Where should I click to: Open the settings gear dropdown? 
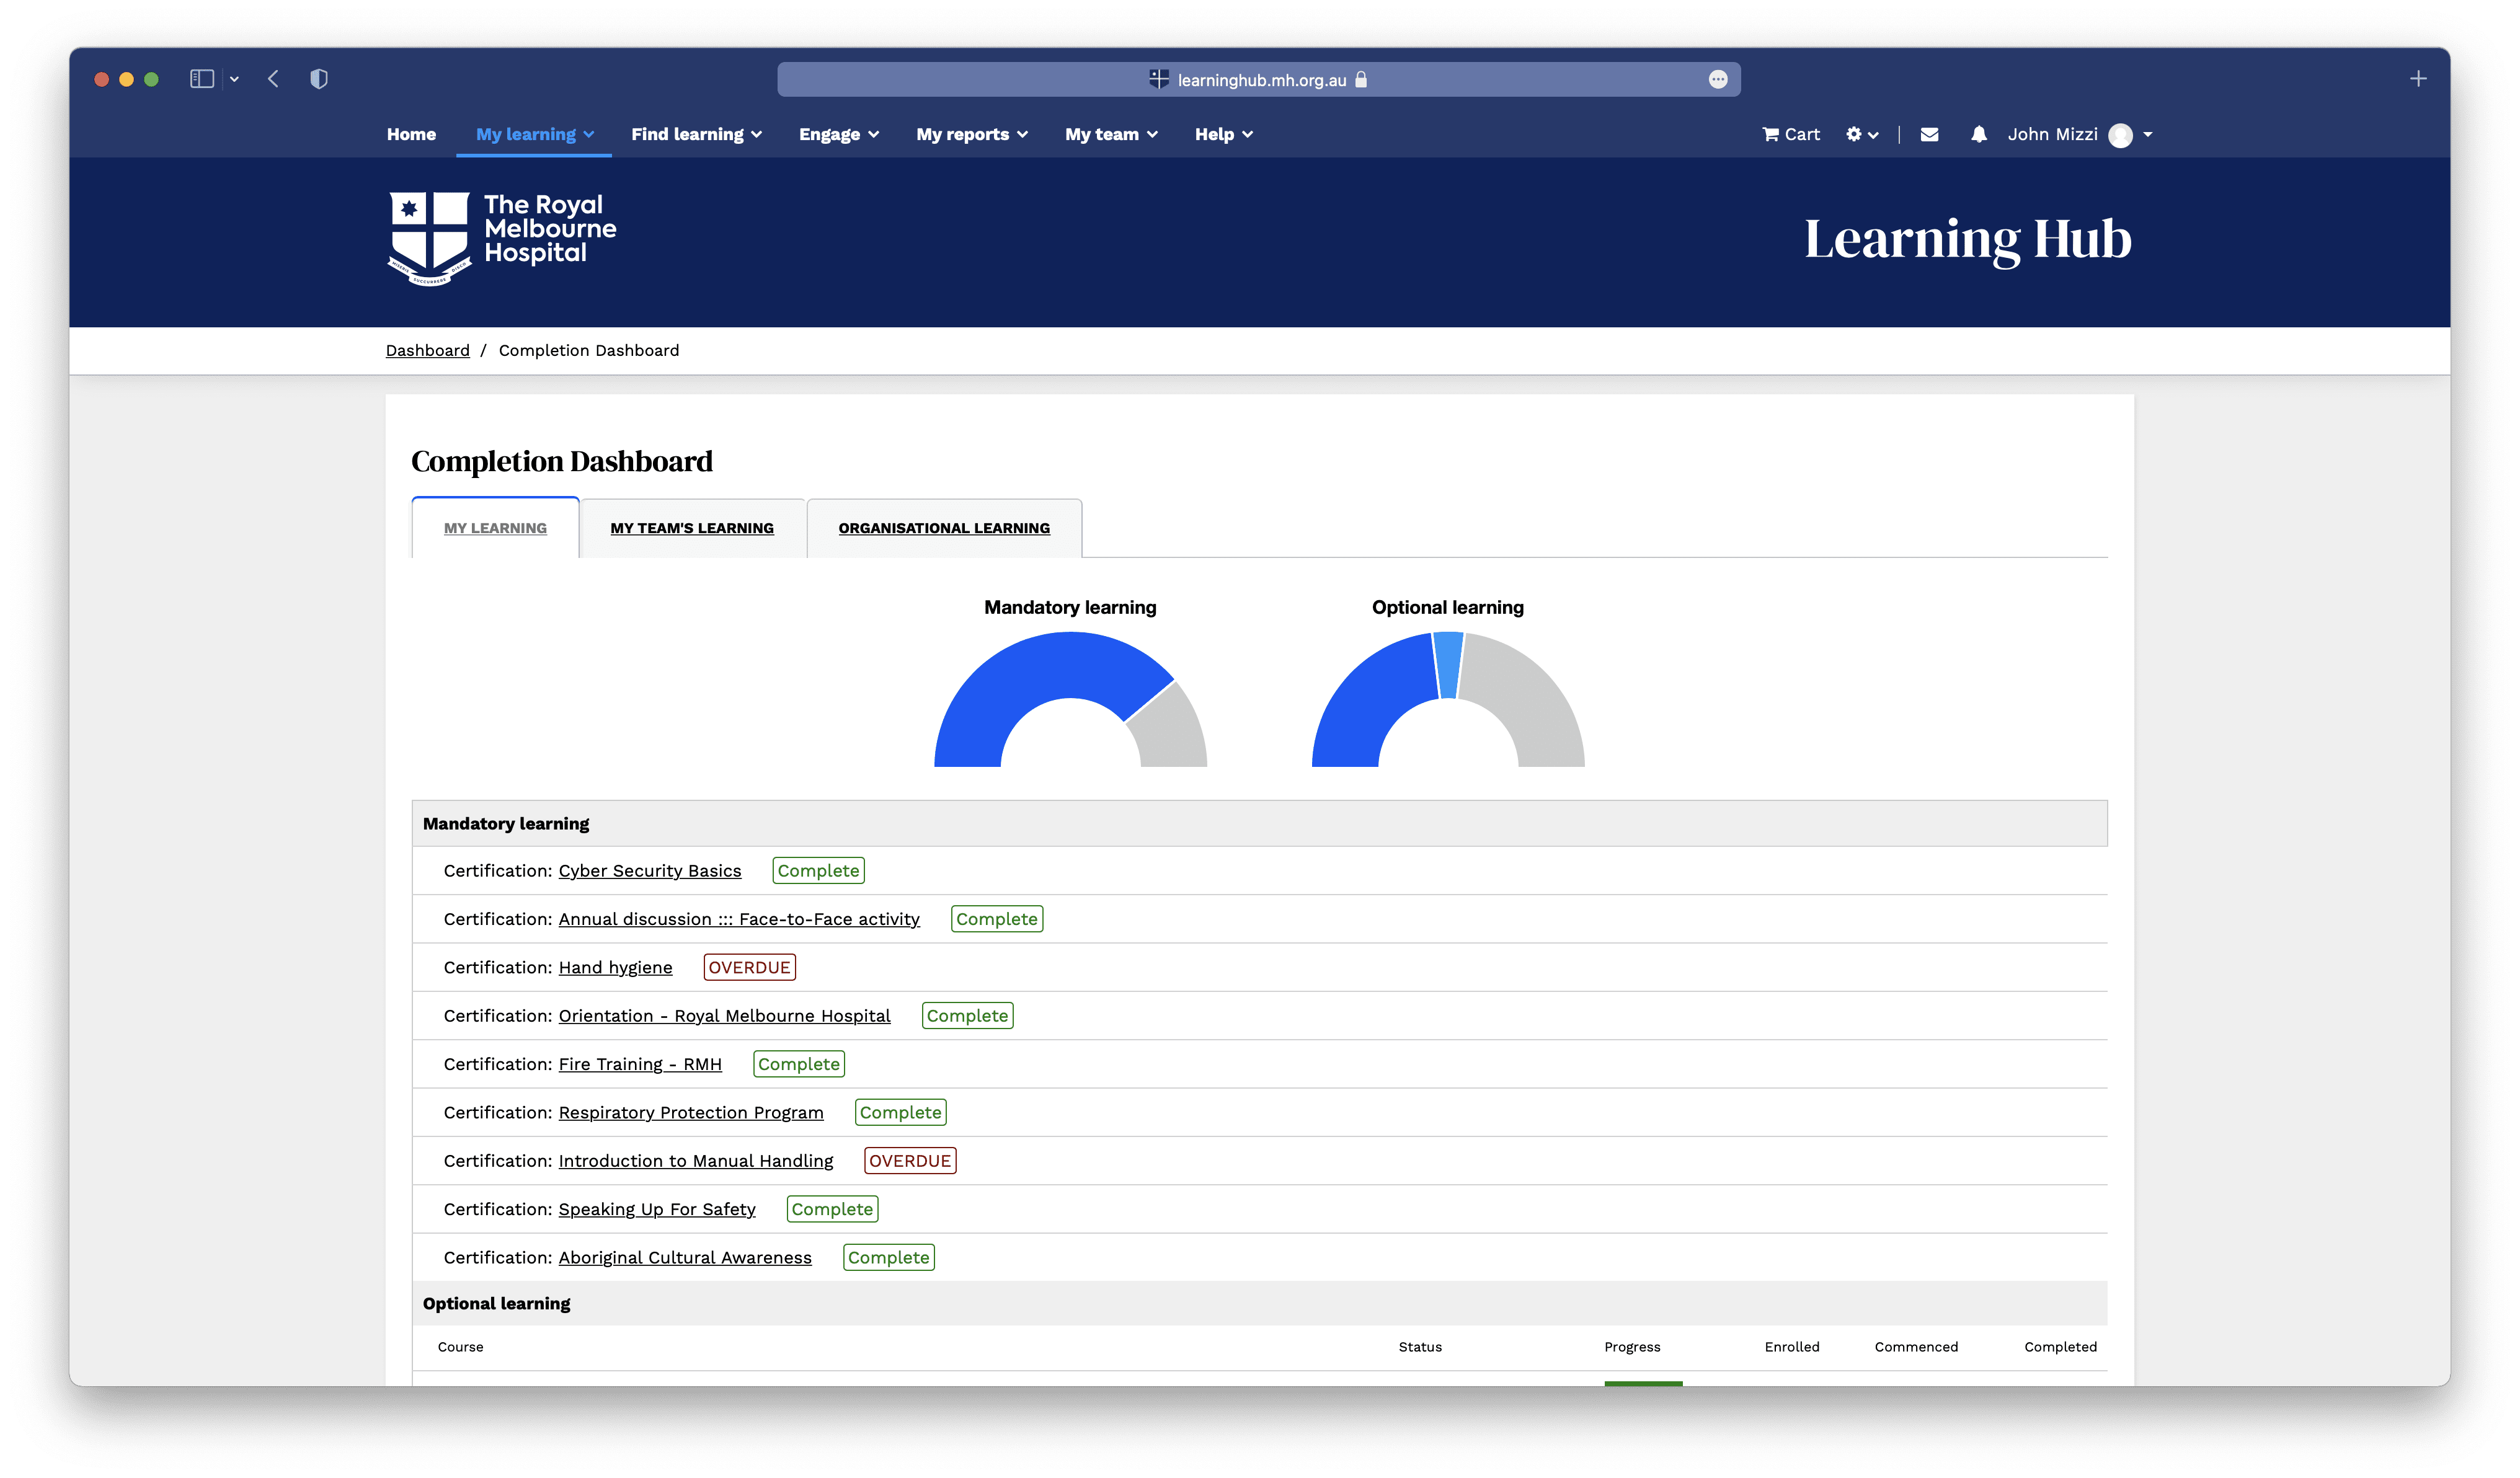1862,134
